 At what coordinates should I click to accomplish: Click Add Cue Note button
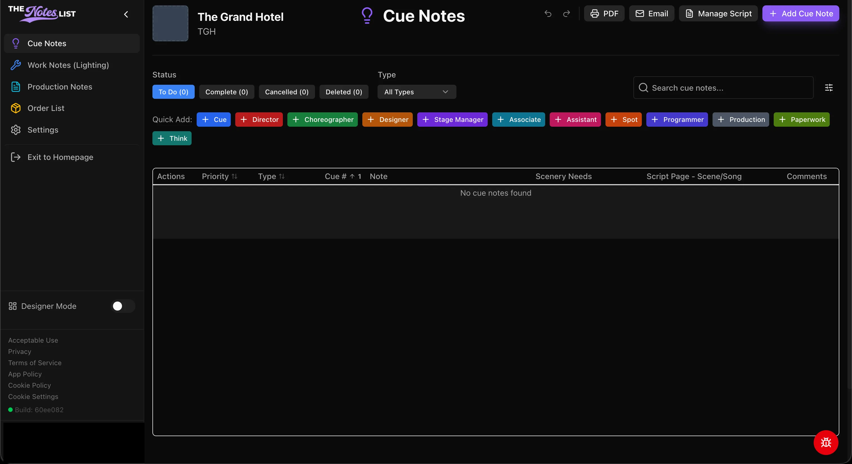[801, 14]
